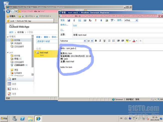Open the spelling check dropdown arrow

pos(115,20)
